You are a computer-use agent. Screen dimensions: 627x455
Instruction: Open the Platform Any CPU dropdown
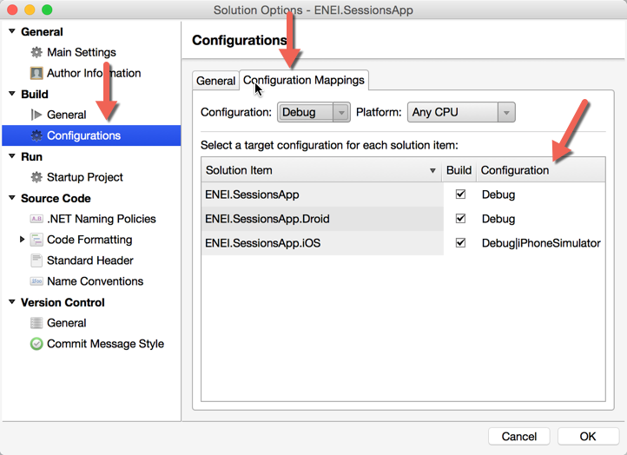click(461, 112)
